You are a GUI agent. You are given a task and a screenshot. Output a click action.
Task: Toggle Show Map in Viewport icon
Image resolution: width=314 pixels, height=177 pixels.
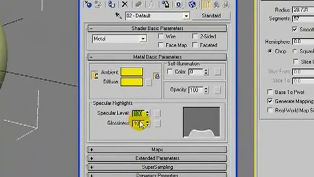pos(192,4)
